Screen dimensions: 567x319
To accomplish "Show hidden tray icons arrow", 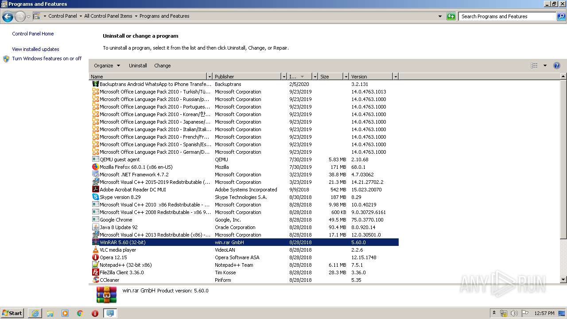I will 494,313.
